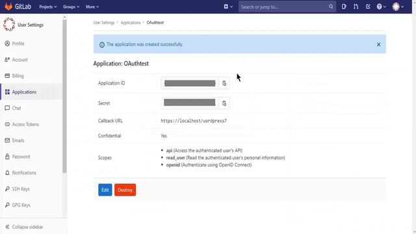This screenshot has height=234, width=416.
Task: Open the GPG Keys sidebar link
Action: pos(21,205)
